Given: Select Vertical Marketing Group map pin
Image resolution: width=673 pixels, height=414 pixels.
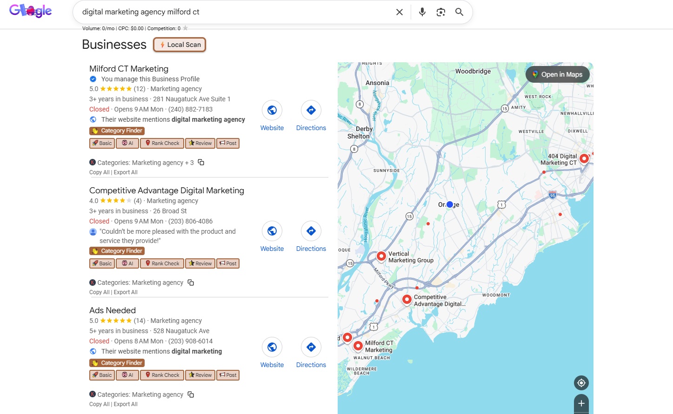Looking at the screenshot, I should point(381,256).
